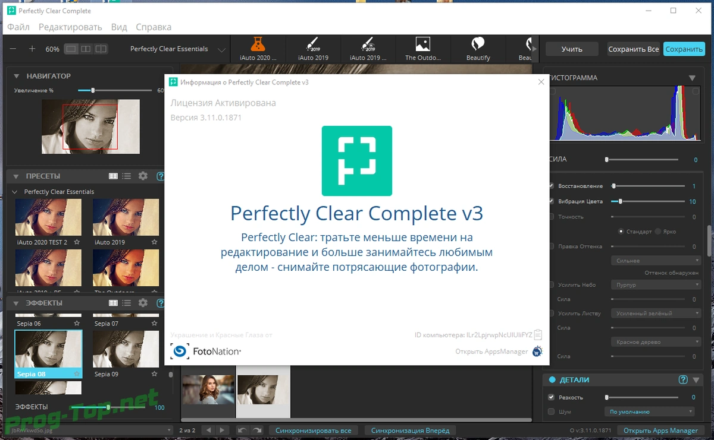This screenshot has height=440, width=714.
Task: Toggle the Резкость checkbox
Action: pos(551,397)
